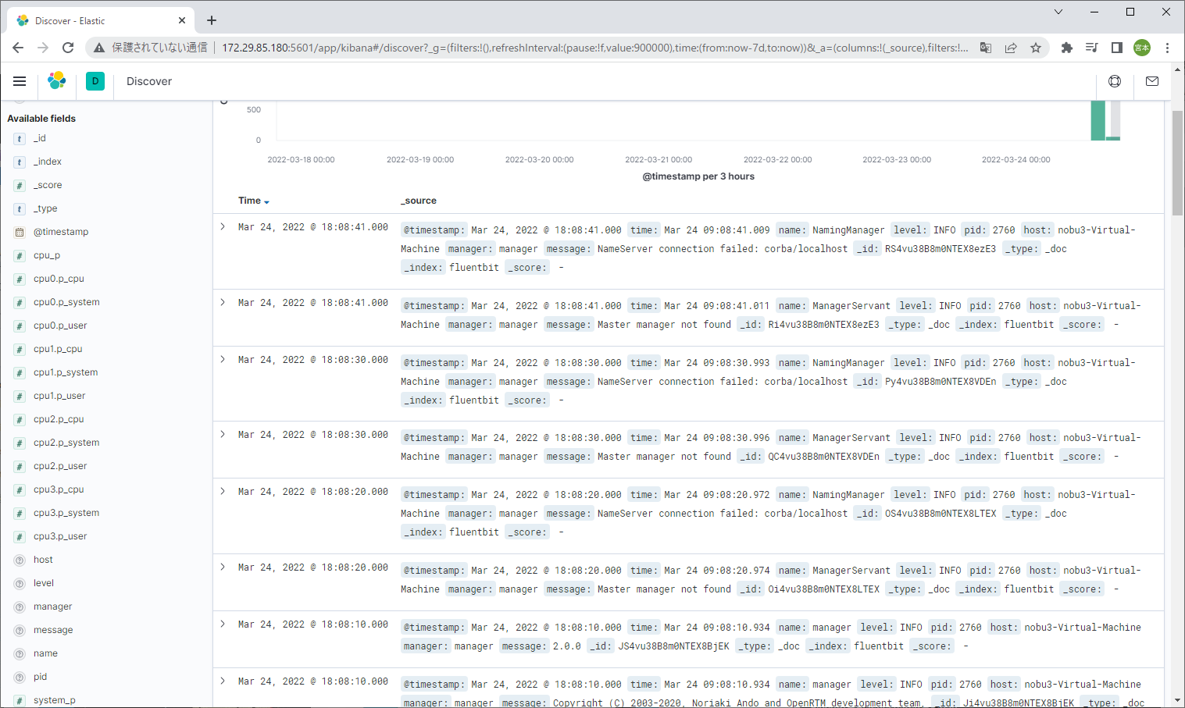Viewport: 1185px width, 708px height.
Task: Click the translate page icon
Action: click(986, 48)
